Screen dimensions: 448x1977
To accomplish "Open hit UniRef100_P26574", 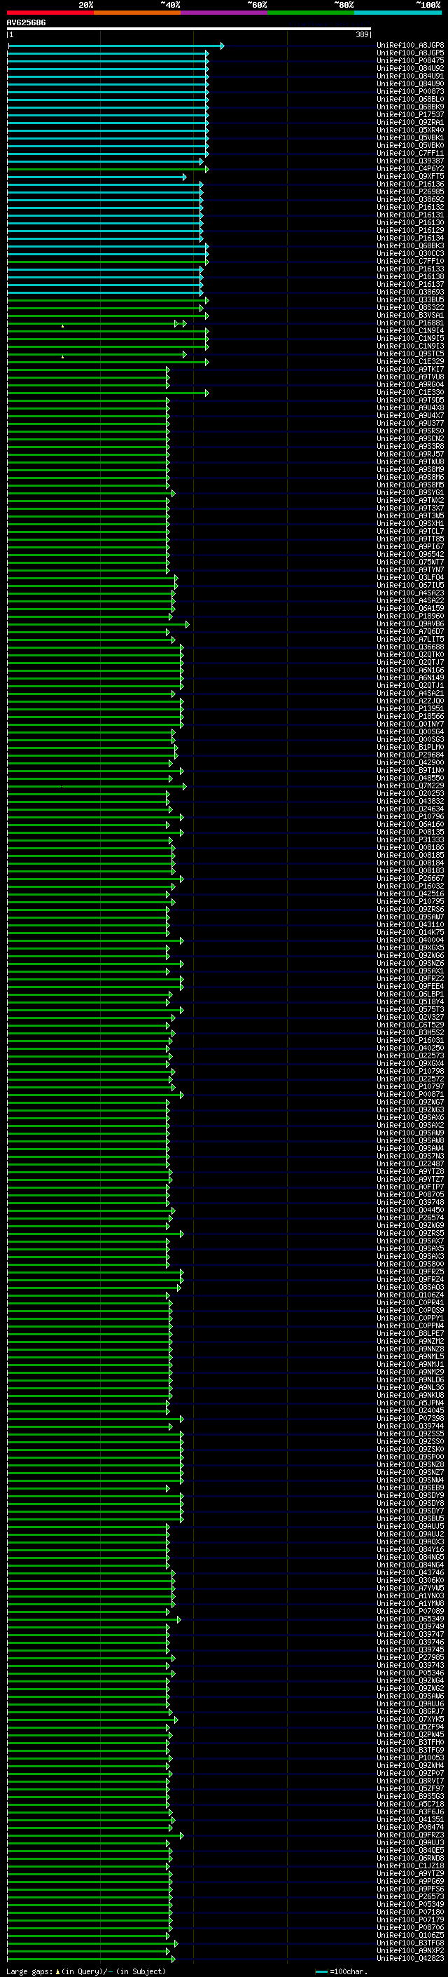I will point(410,1217).
